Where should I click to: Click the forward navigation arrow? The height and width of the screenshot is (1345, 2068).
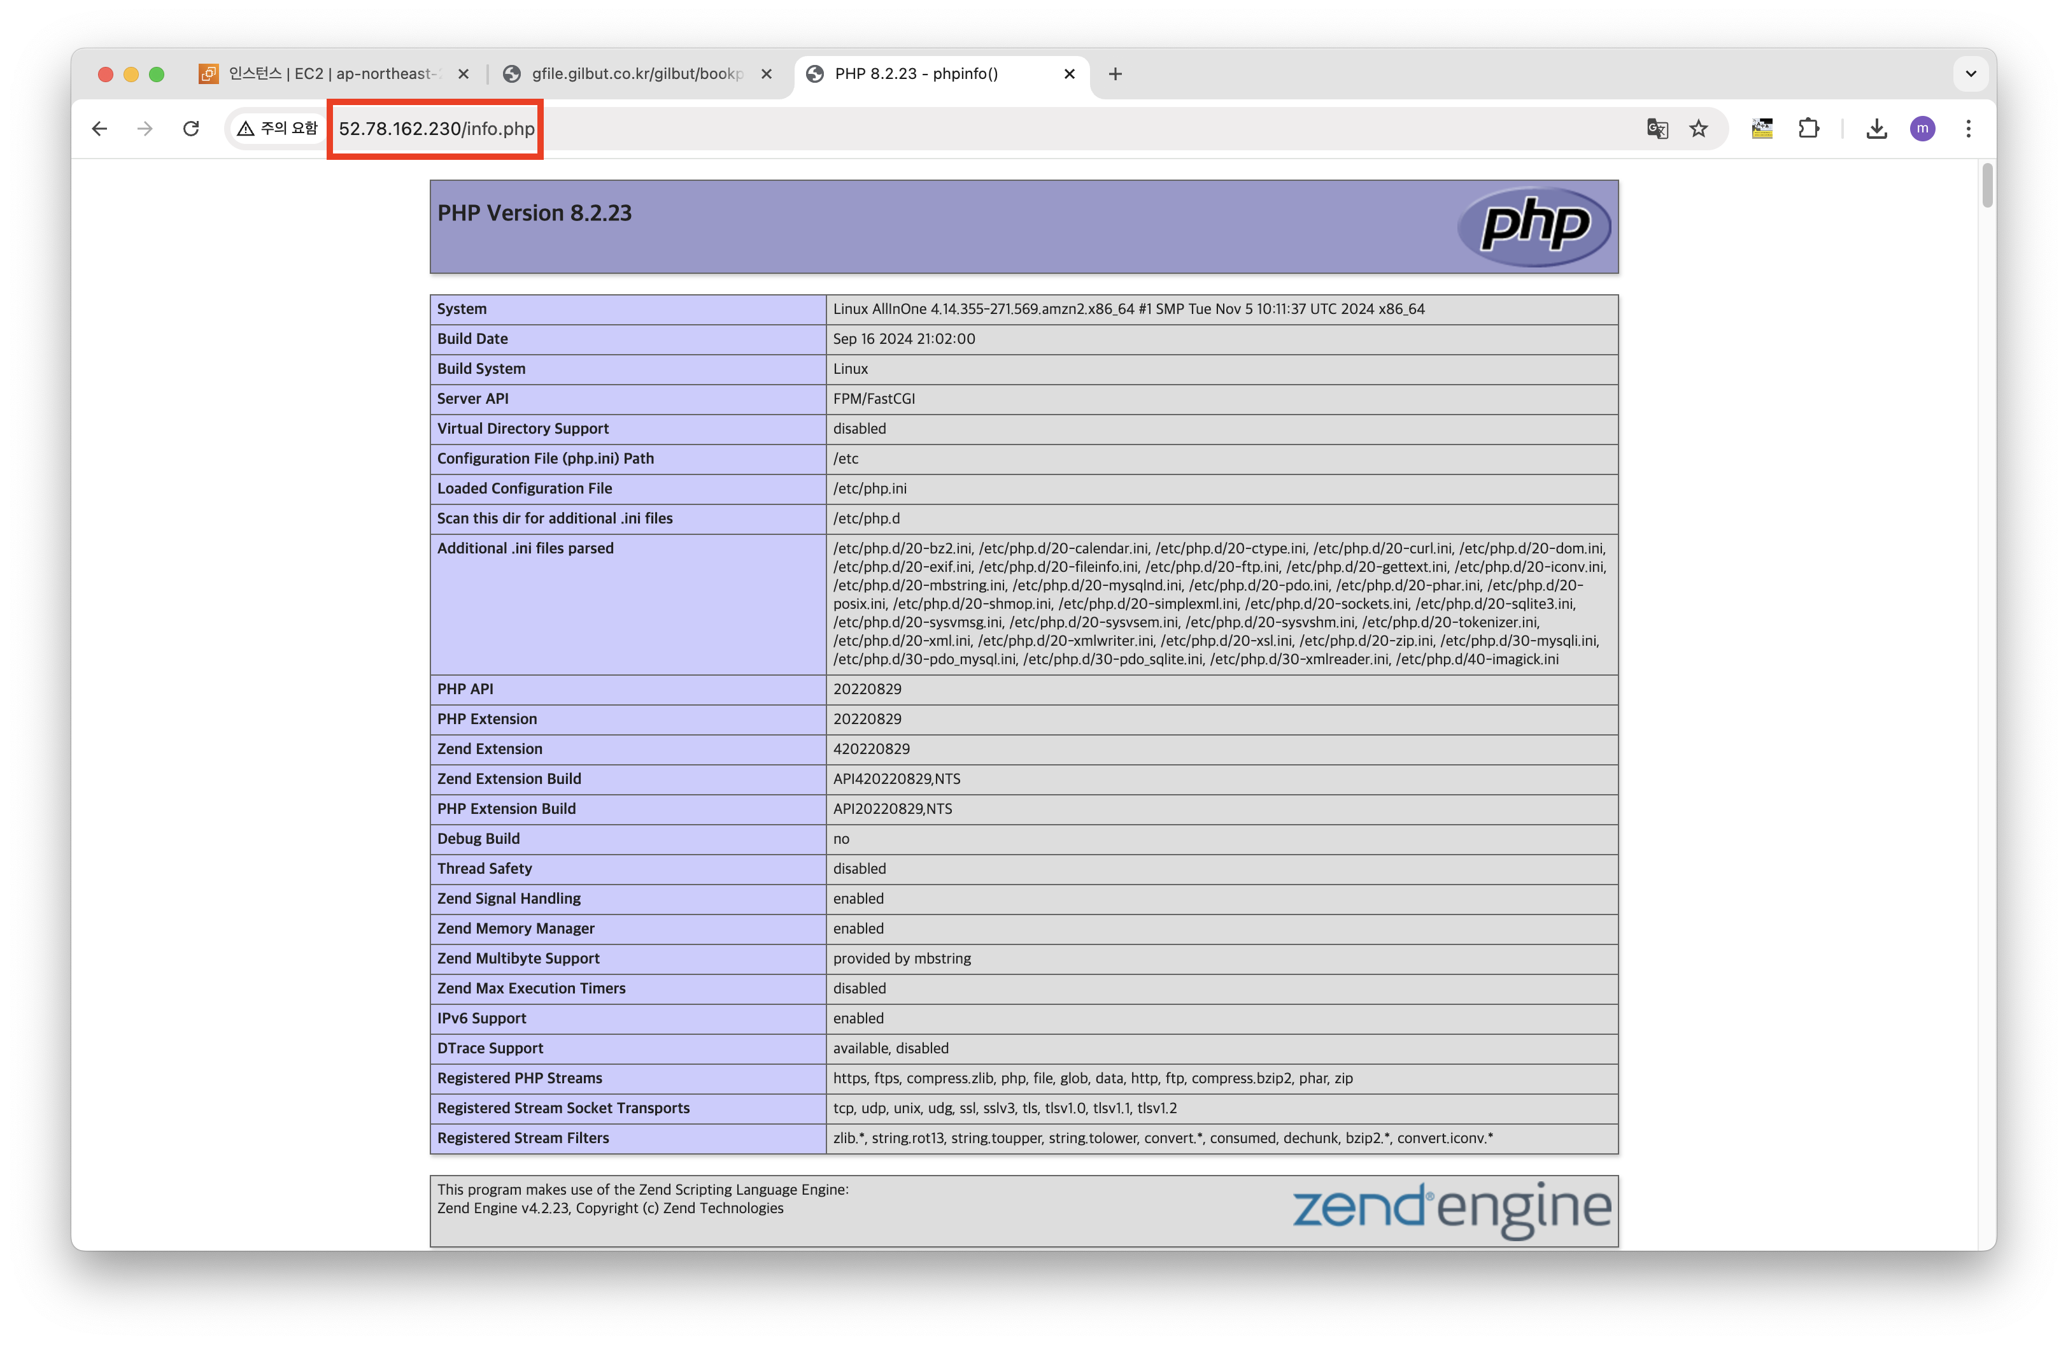tap(145, 129)
